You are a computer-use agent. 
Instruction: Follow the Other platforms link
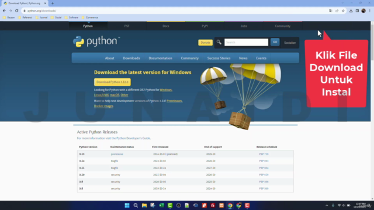point(124,94)
